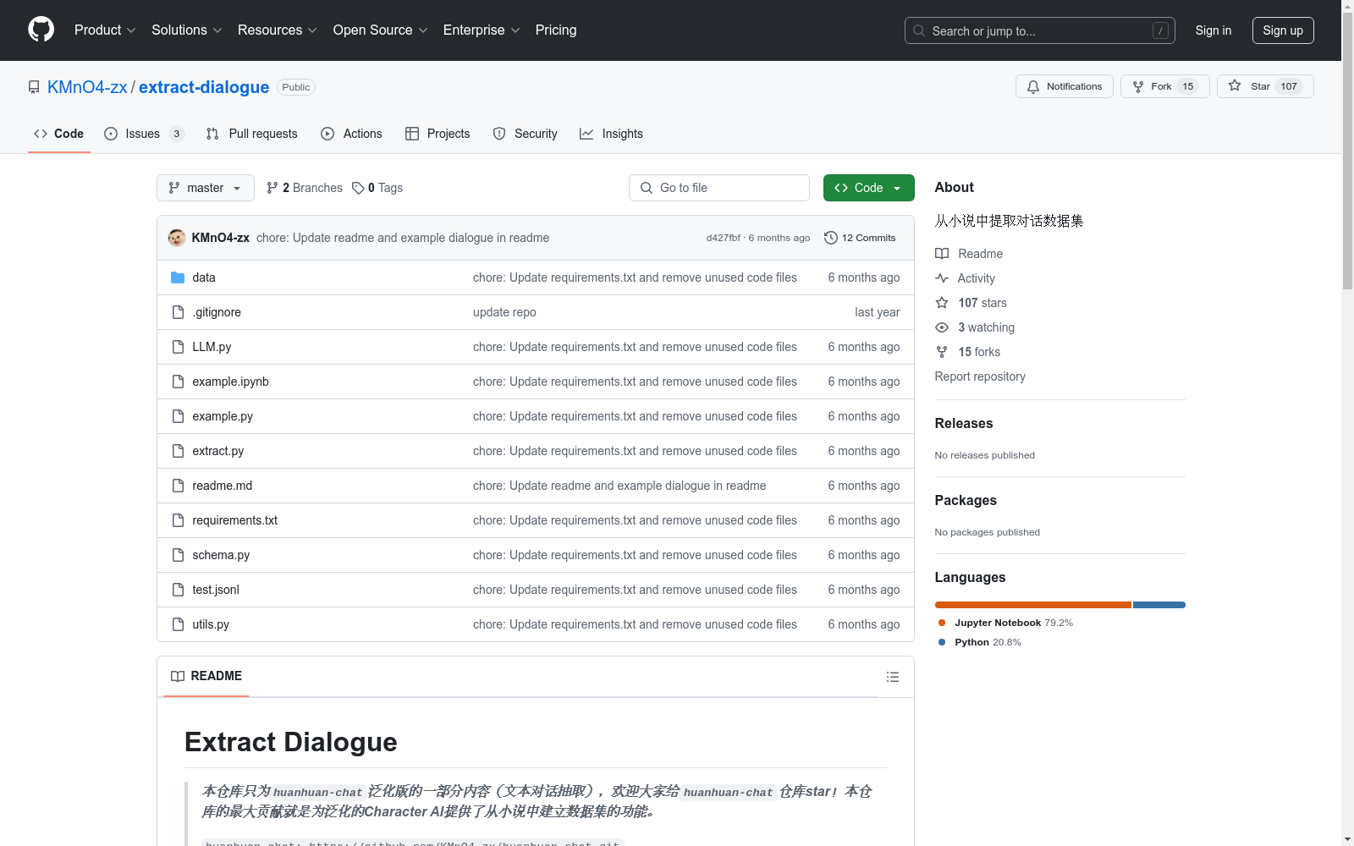The width and height of the screenshot is (1354, 846).
Task: Open the README outline icon
Action: point(892,677)
